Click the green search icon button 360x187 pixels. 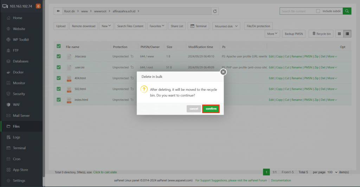pos(347,11)
